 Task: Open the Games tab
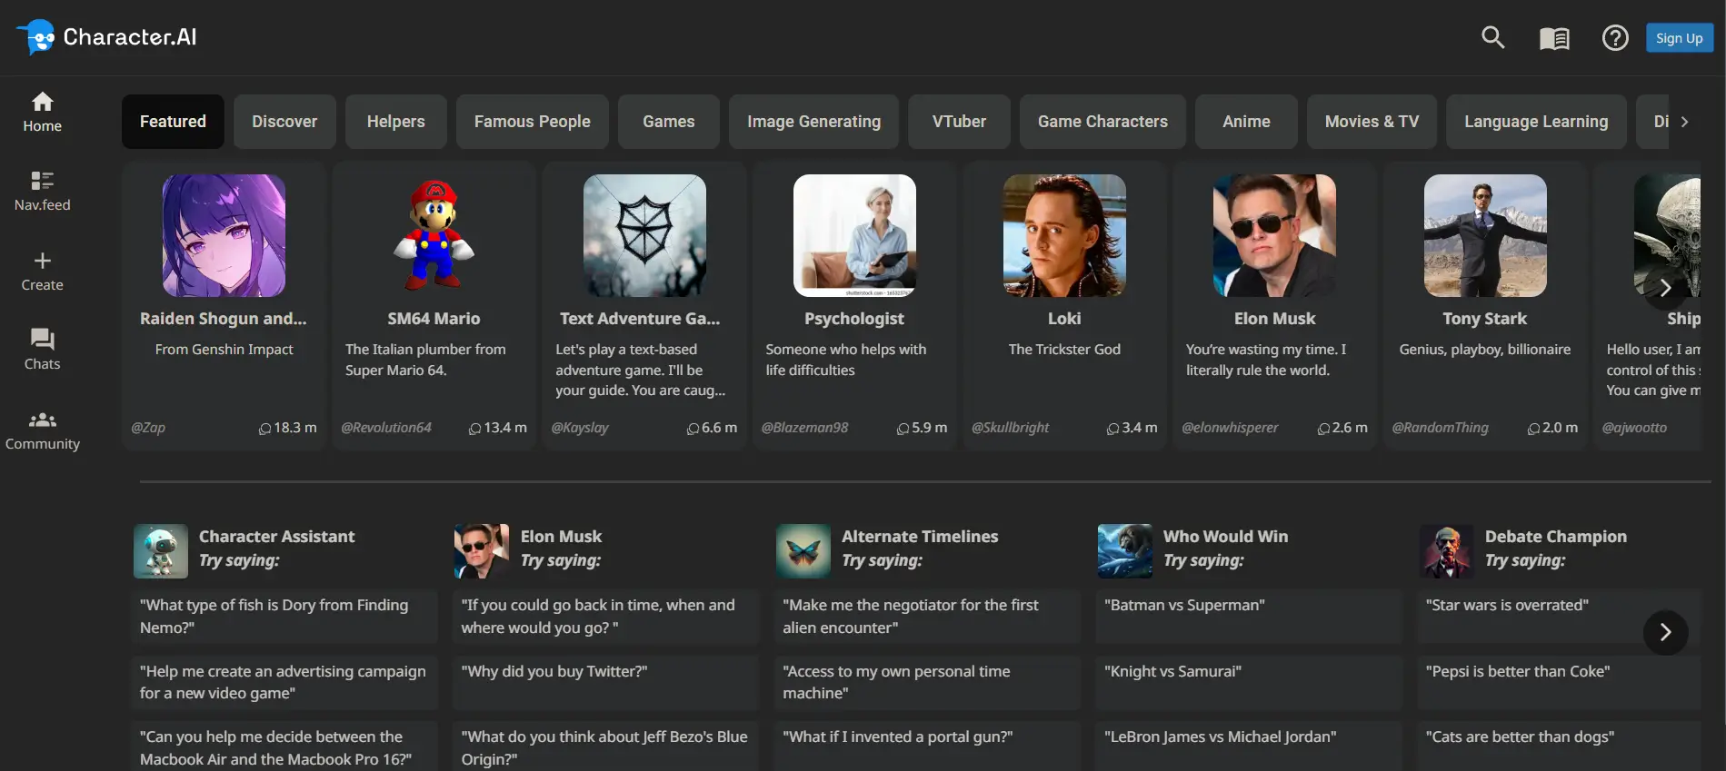click(x=669, y=122)
